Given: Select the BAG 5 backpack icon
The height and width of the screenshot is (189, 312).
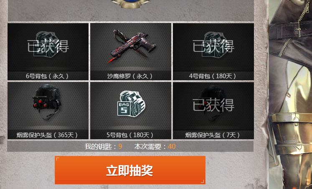Looking at the screenshot, I should pyautogui.click(x=131, y=104).
